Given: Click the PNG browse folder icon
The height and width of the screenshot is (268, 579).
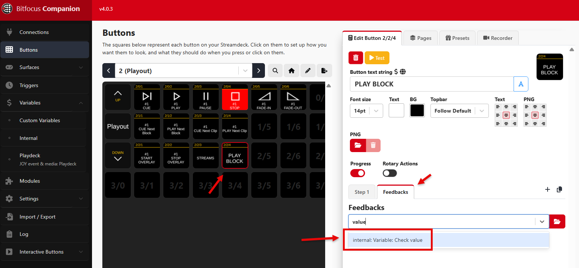Looking at the screenshot, I should point(358,145).
